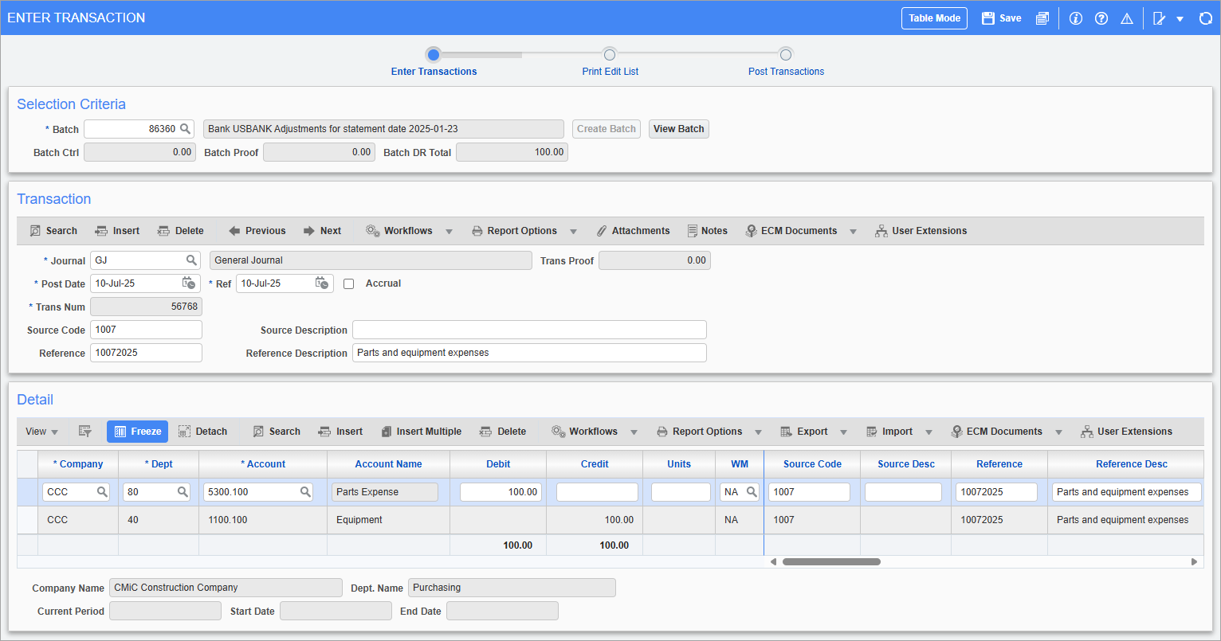This screenshot has height=641, width=1221.
Task: Click Delete in Detail toolbar
Action: (x=503, y=432)
